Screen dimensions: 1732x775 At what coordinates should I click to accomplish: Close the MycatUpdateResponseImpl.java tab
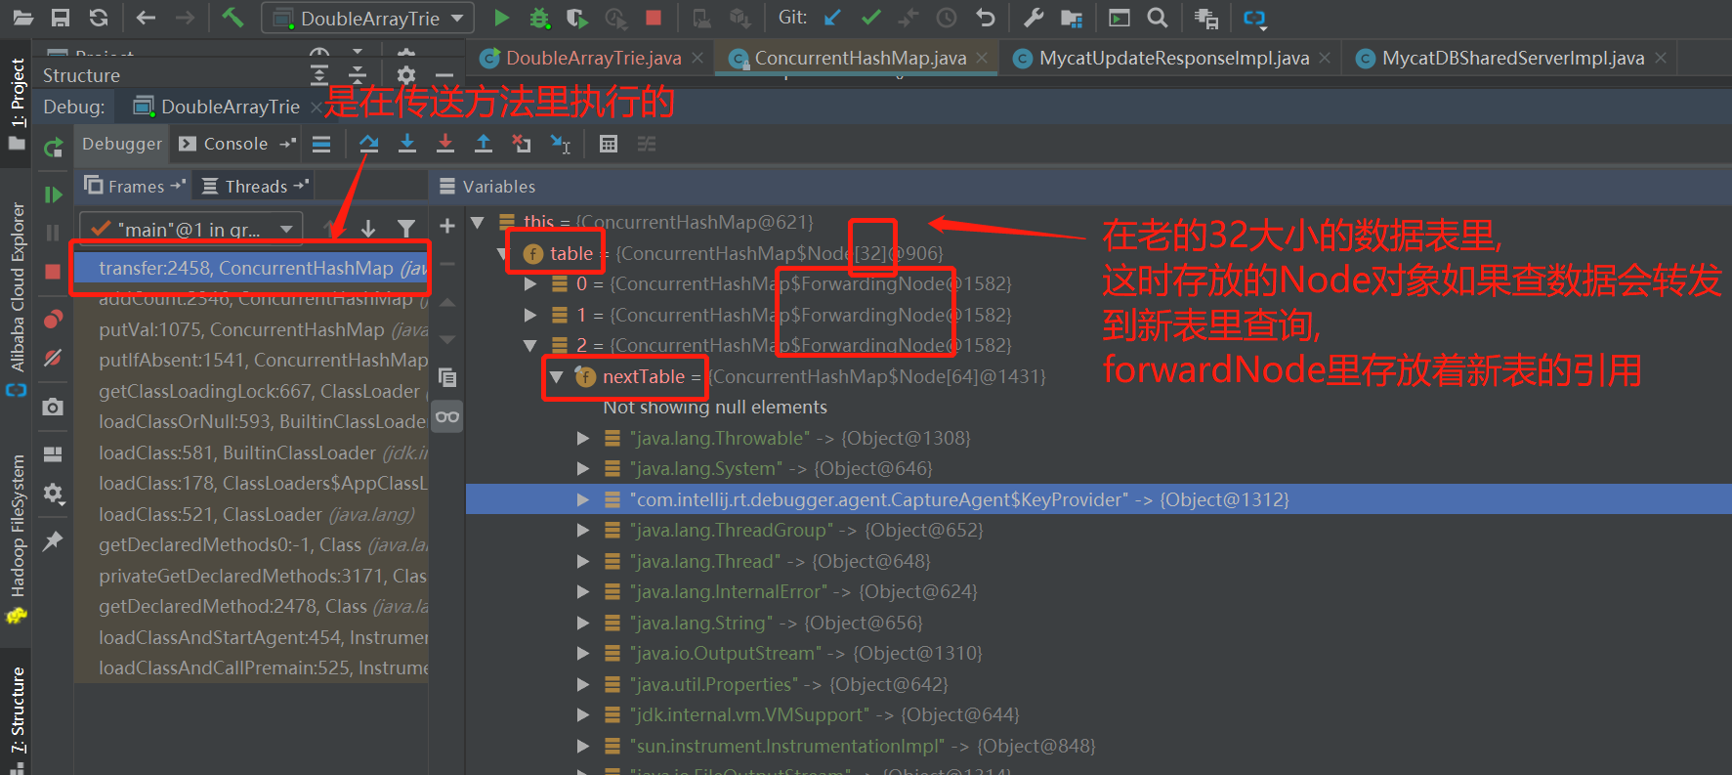[1325, 59]
